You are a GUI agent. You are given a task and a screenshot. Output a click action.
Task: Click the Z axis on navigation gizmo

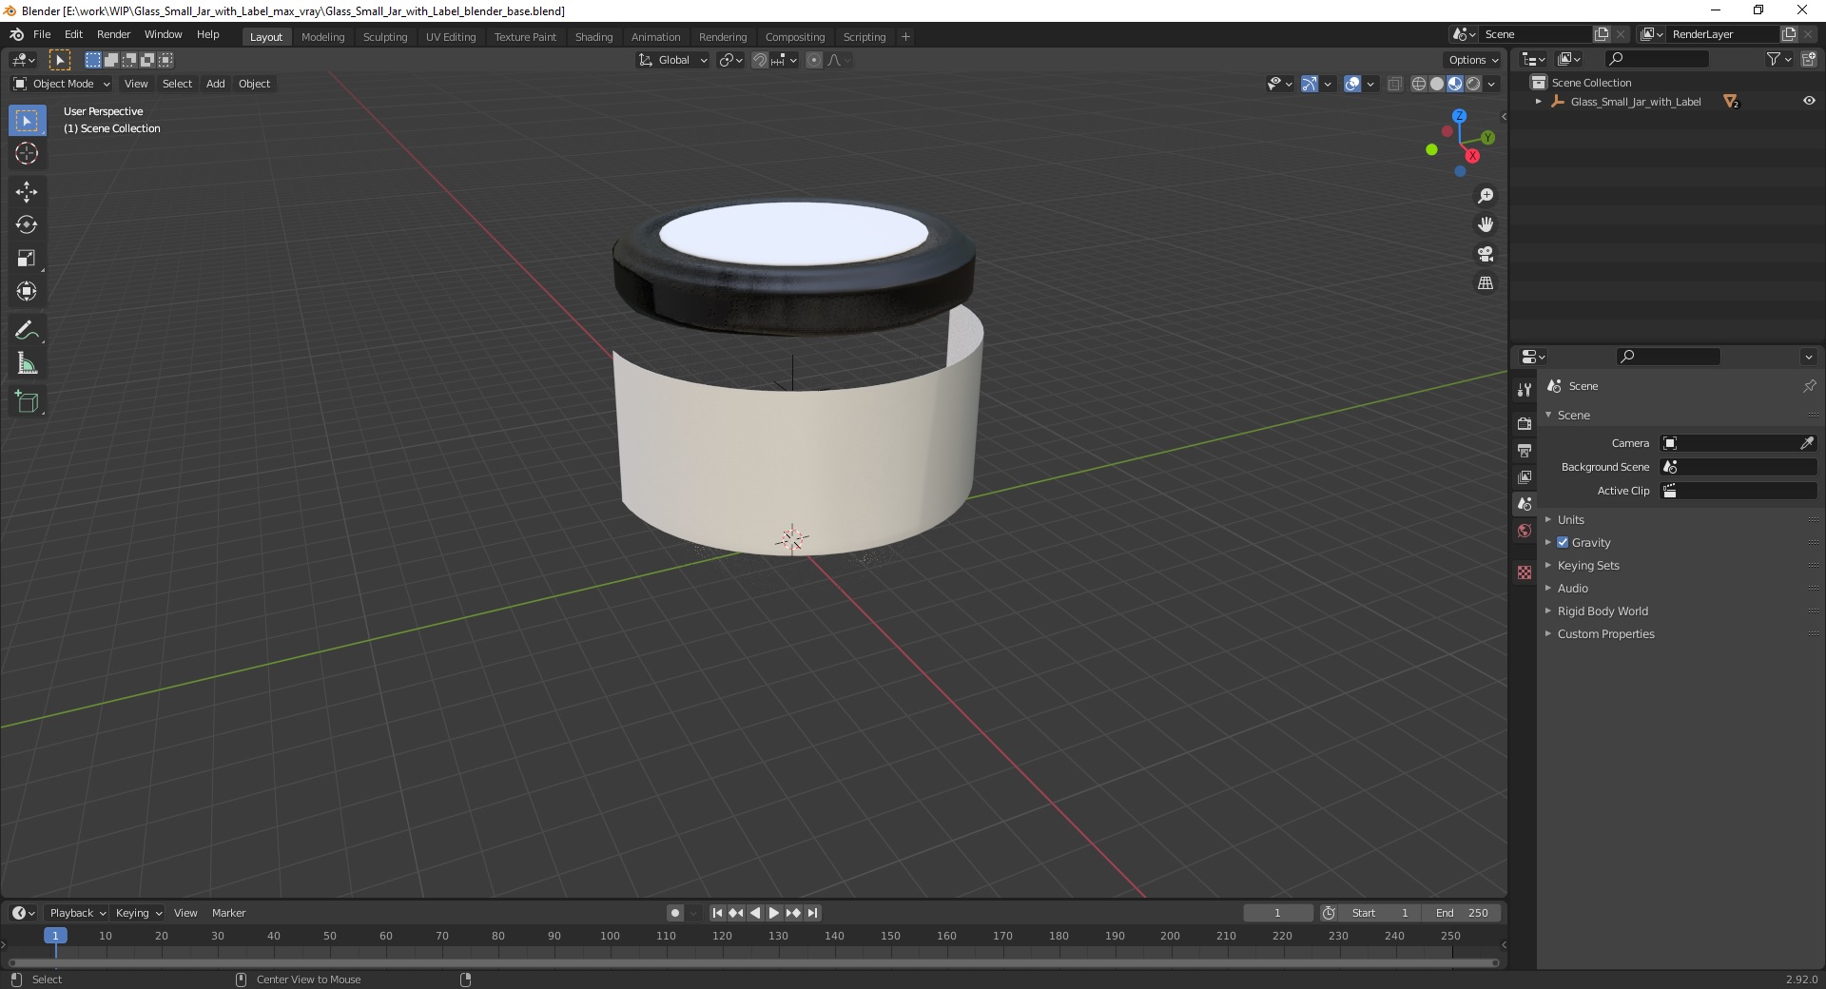point(1459,116)
